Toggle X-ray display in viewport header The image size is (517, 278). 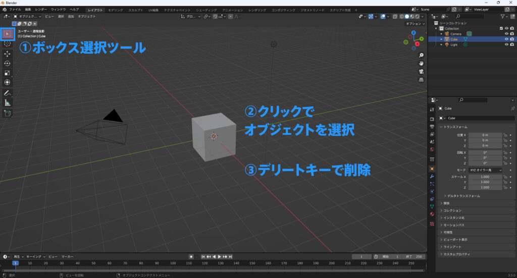395,17
